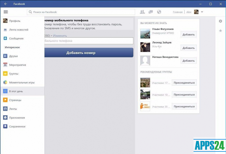
Task: Click the Мероприятия calendar icon
Action: (5, 65)
